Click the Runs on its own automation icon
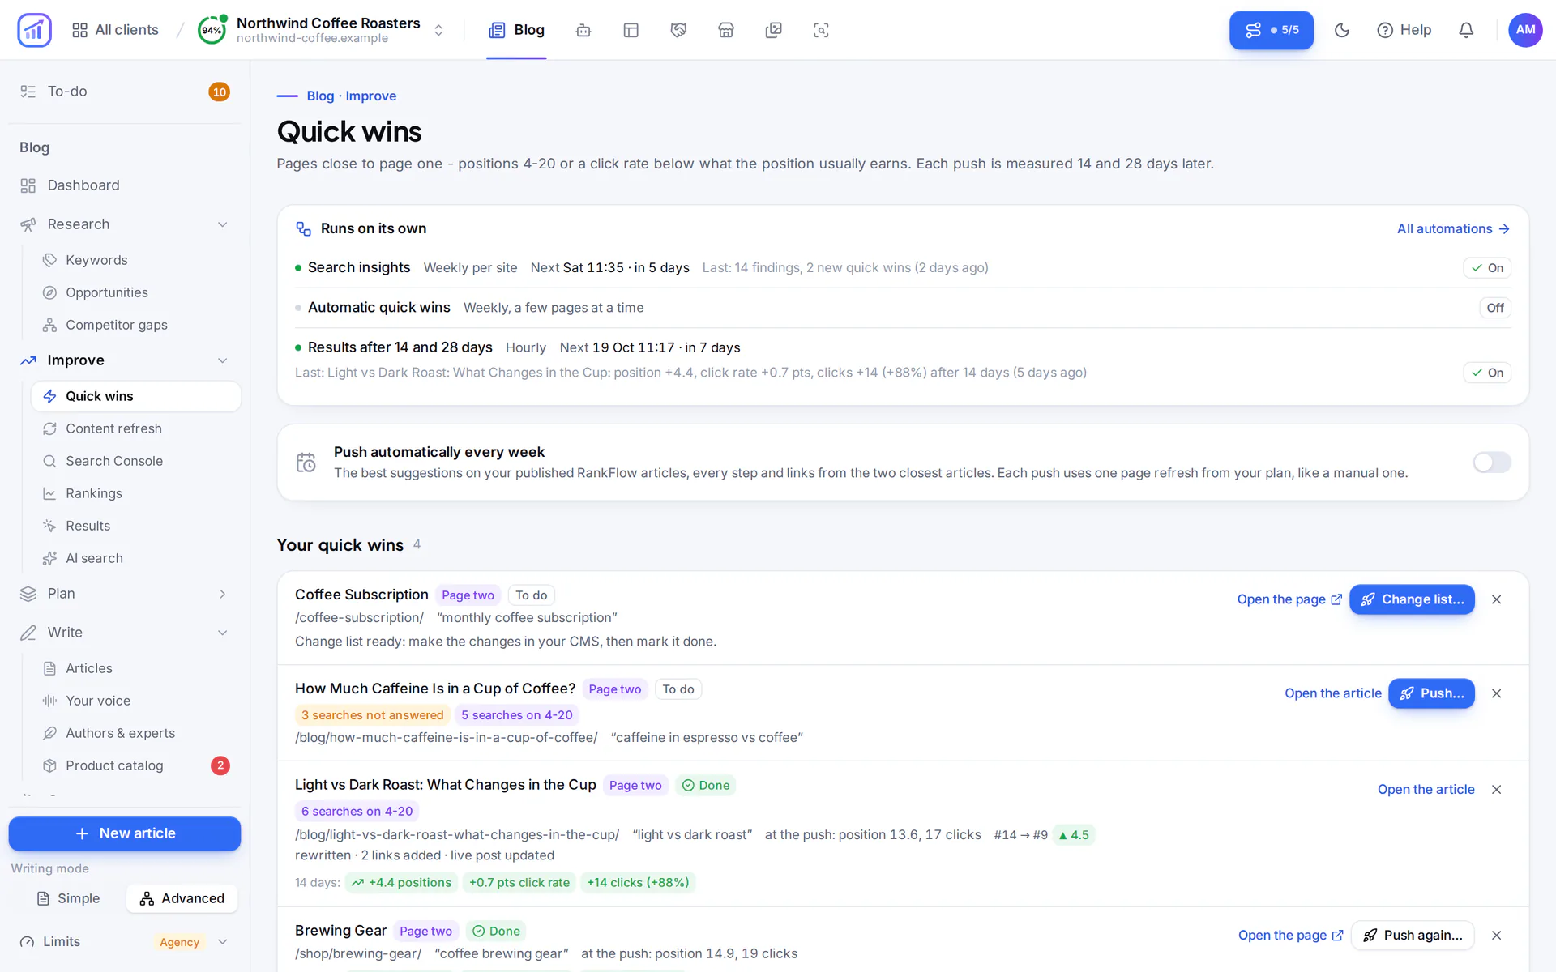Viewport: 1556px width, 972px height. pyautogui.click(x=303, y=229)
